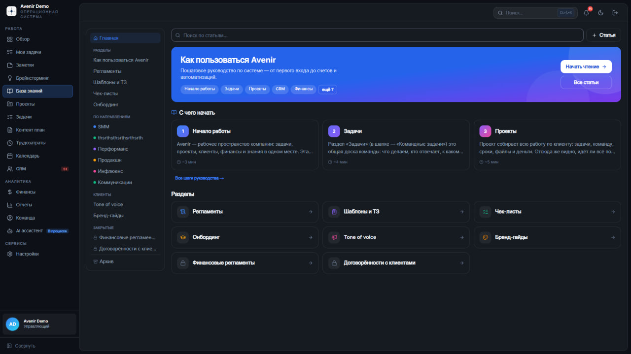
Task: Open Регламенты section card arrow
Action: [311, 212]
